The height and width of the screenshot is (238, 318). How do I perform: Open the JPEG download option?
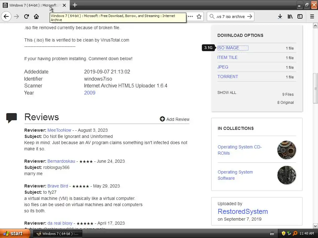click(x=223, y=67)
